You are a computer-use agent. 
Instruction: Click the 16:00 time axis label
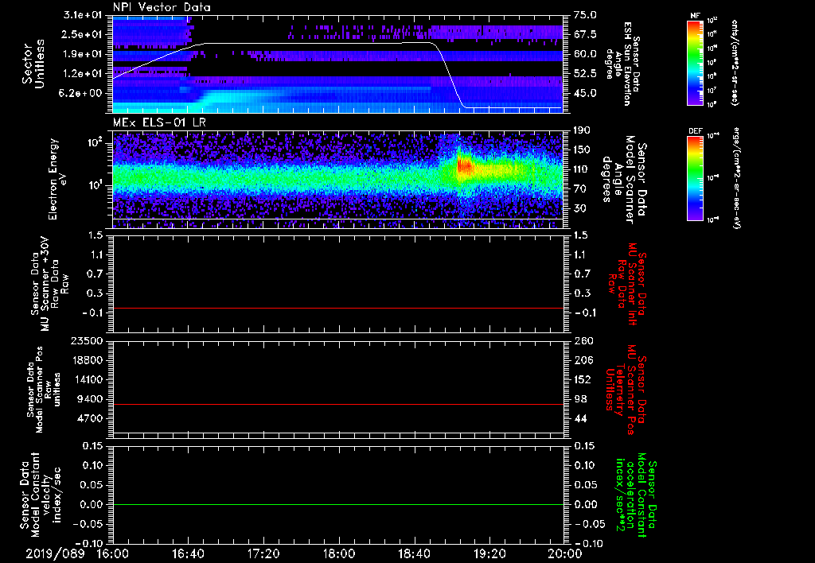112,553
